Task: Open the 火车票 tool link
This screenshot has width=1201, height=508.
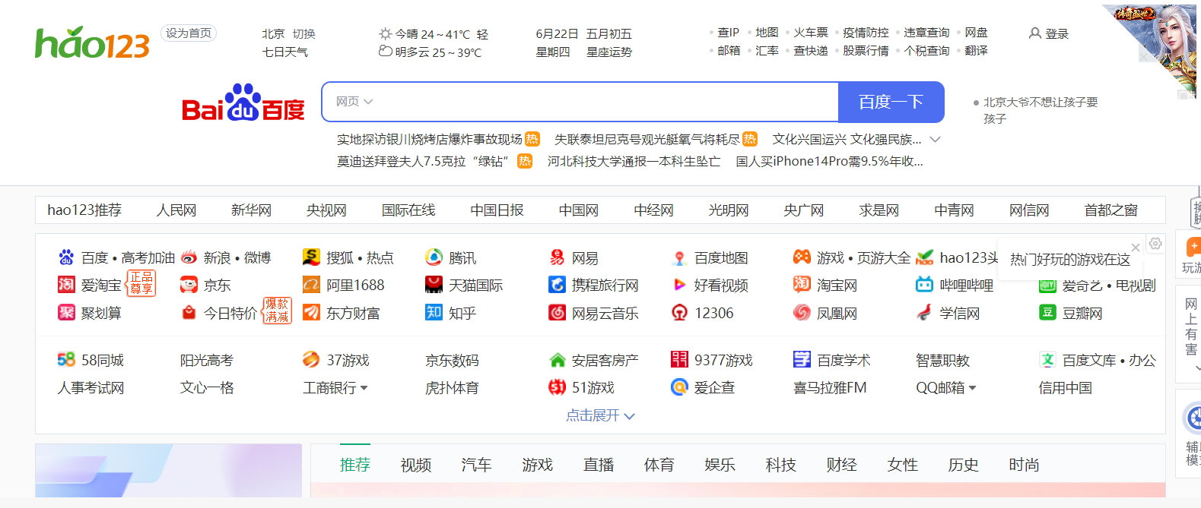Action: click(x=811, y=33)
